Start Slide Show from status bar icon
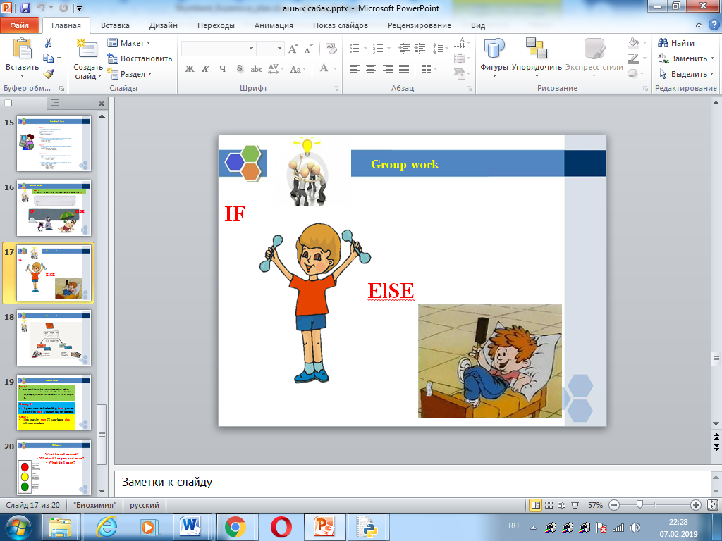Image resolution: width=722 pixels, height=541 pixels. click(575, 505)
